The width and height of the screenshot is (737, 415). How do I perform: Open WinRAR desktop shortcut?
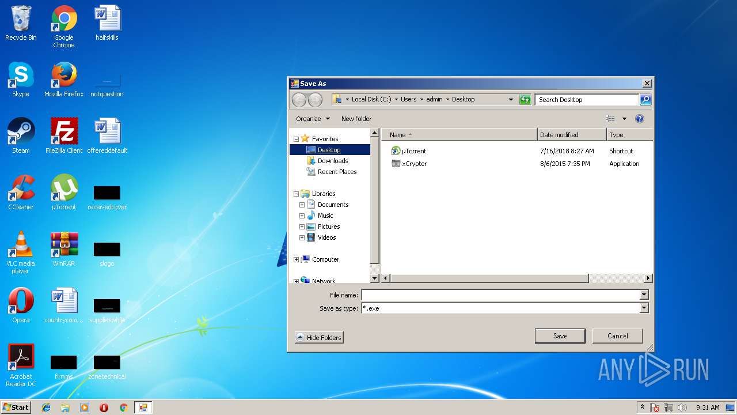click(x=64, y=250)
